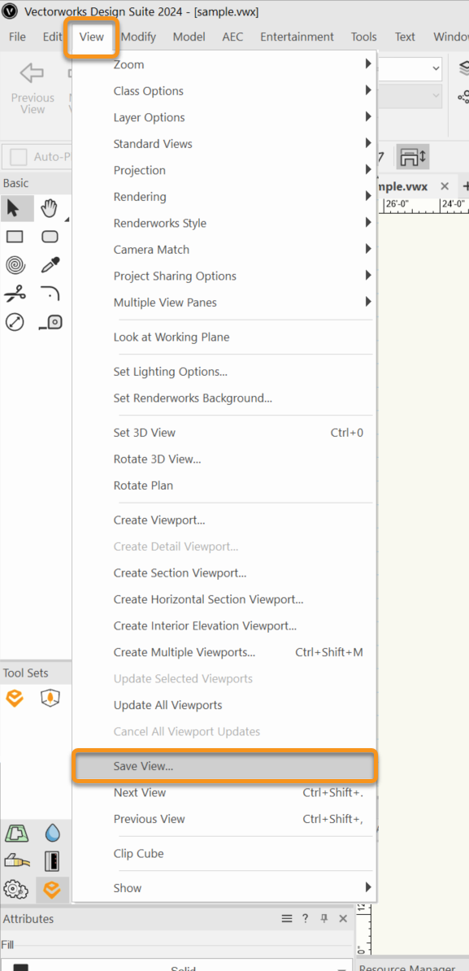Click the layers stack icon in toolbar

click(x=463, y=69)
